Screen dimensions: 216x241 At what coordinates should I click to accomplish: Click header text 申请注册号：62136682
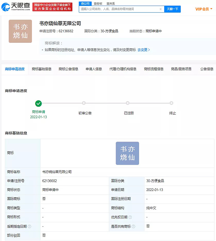tap(56, 31)
